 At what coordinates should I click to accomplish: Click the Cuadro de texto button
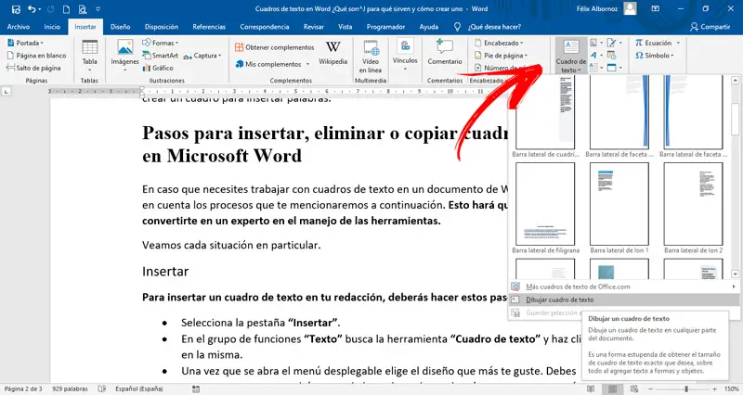(571, 56)
